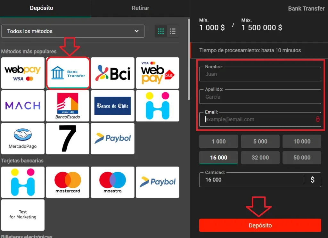Choose the Mastercard card option

[68, 182]
